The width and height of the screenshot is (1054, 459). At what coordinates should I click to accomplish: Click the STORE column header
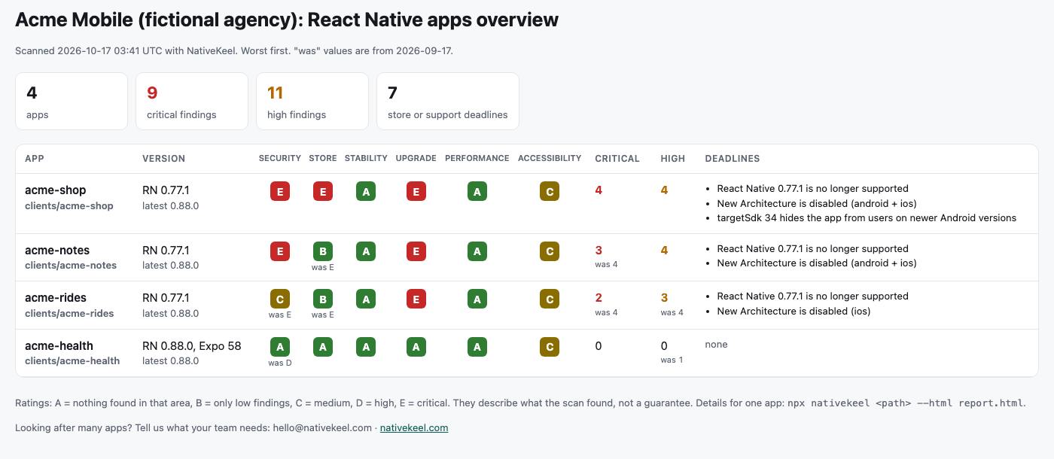(x=323, y=159)
